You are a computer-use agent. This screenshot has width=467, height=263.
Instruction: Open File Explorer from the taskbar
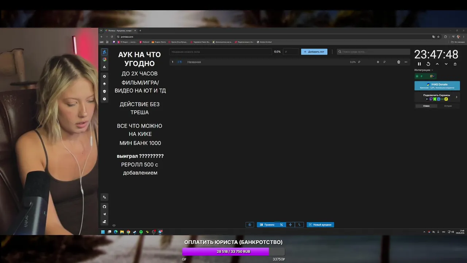point(122,232)
